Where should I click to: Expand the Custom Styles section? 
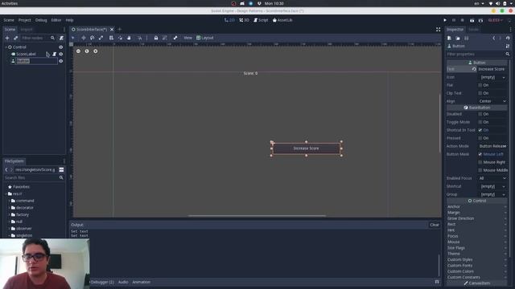(x=477, y=260)
